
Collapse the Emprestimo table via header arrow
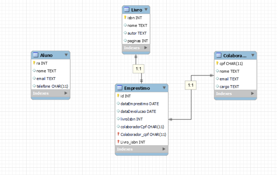(164, 88)
